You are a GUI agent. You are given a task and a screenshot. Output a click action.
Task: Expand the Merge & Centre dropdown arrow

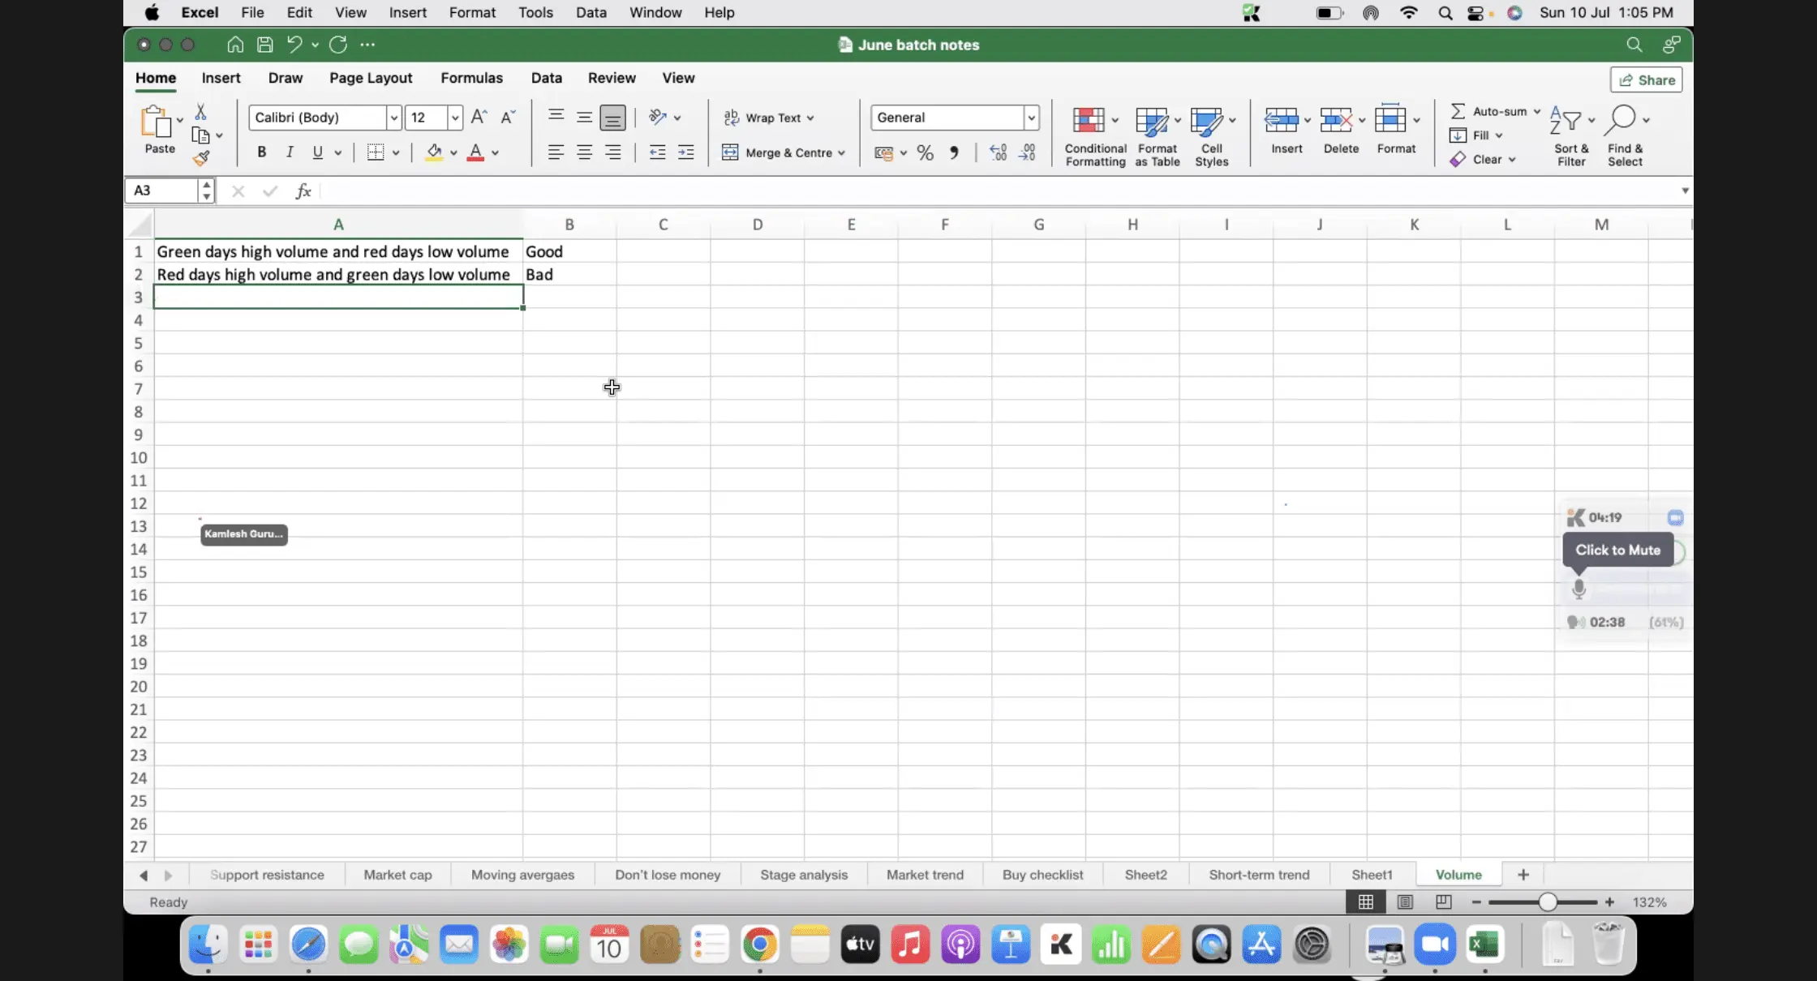tap(842, 152)
